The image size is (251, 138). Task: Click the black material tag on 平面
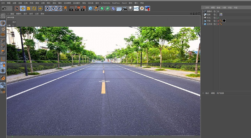point(224,21)
